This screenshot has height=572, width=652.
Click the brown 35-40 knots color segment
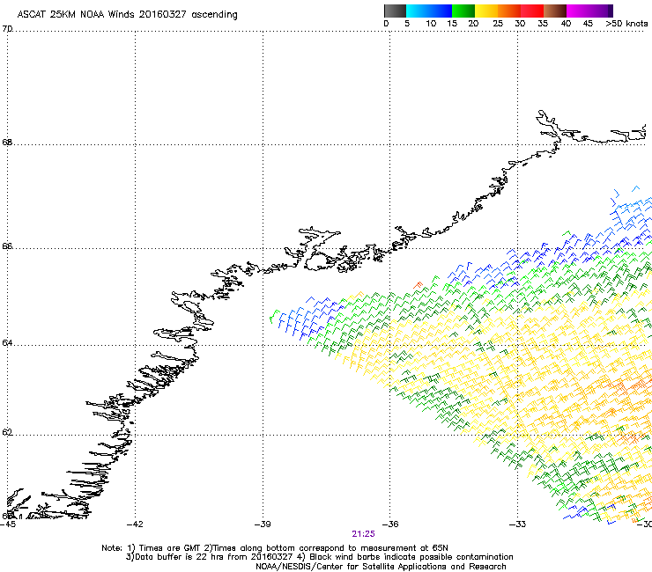[555, 11]
